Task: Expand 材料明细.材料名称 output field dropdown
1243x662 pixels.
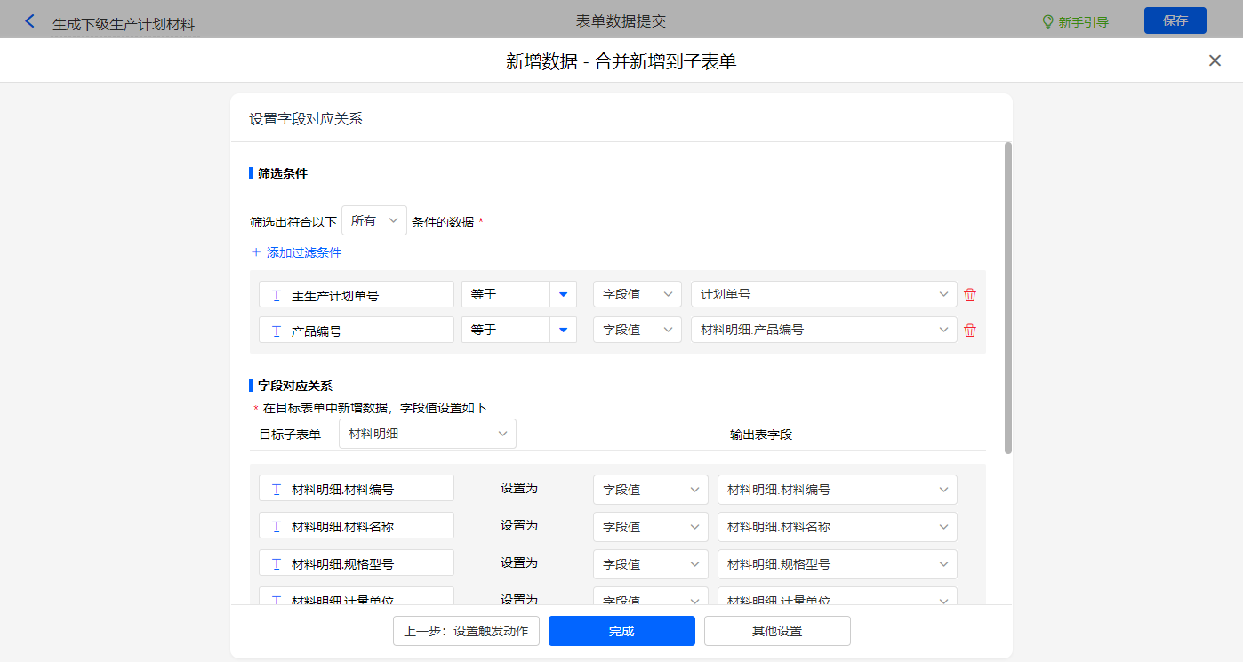Action: point(837,526)
